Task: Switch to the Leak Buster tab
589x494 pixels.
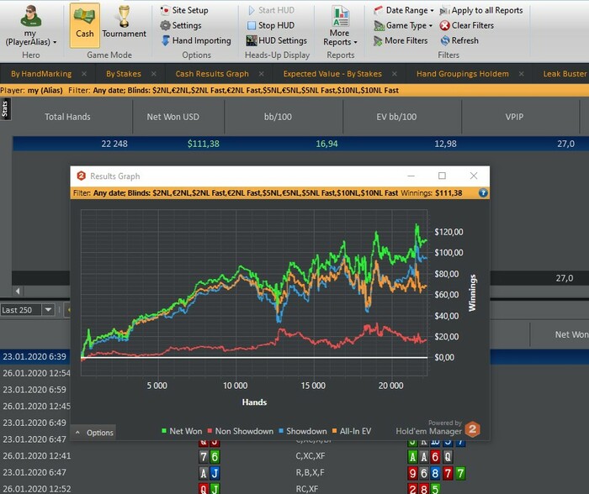Action: pyautogui.click(x=565, y=74)
